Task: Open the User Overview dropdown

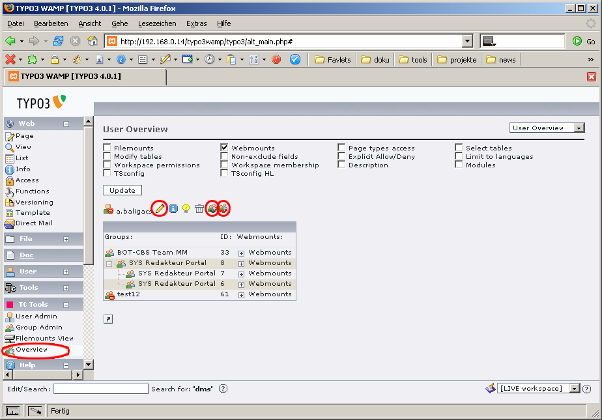Action: (x=547, y=128)
